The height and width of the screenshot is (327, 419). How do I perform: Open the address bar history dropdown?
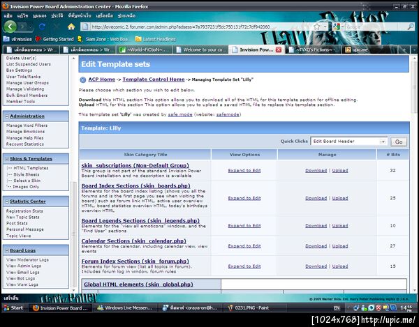[x=325, y=26]
